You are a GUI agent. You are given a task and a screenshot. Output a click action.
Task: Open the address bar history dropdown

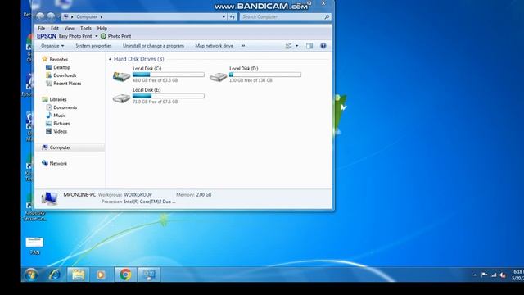tap(224, 16)
